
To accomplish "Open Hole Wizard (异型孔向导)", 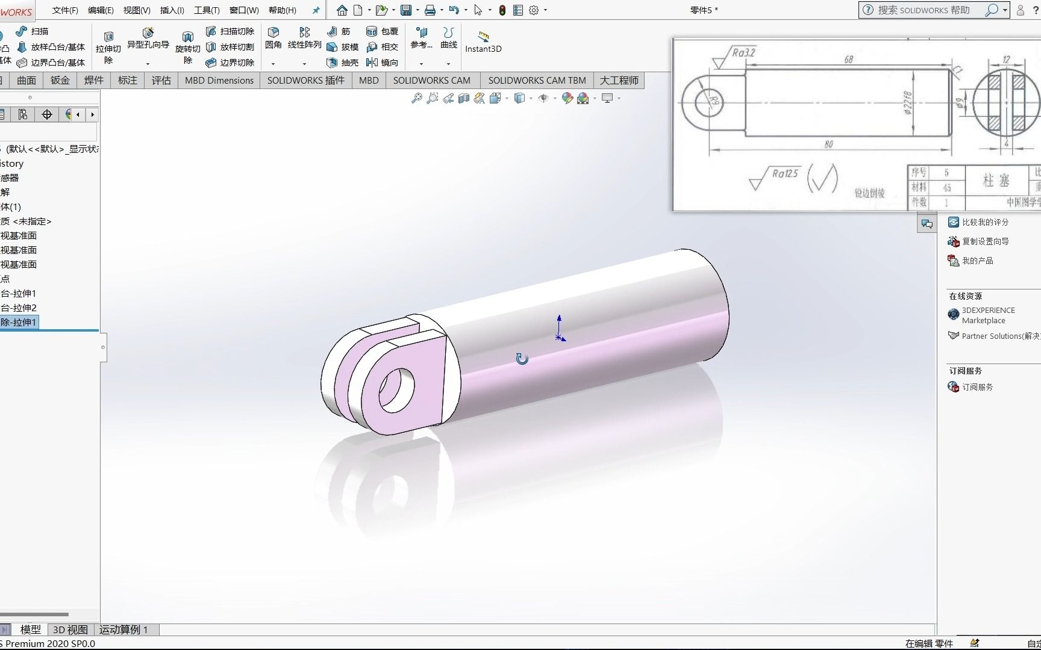I will pos(148,39).
